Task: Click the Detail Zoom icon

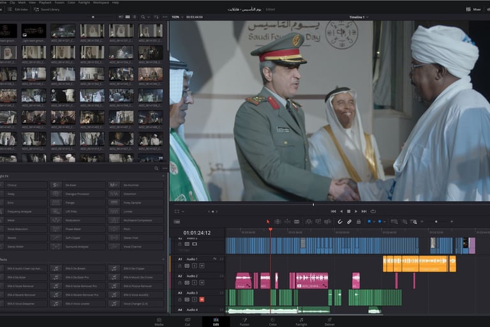Action: 405,222
